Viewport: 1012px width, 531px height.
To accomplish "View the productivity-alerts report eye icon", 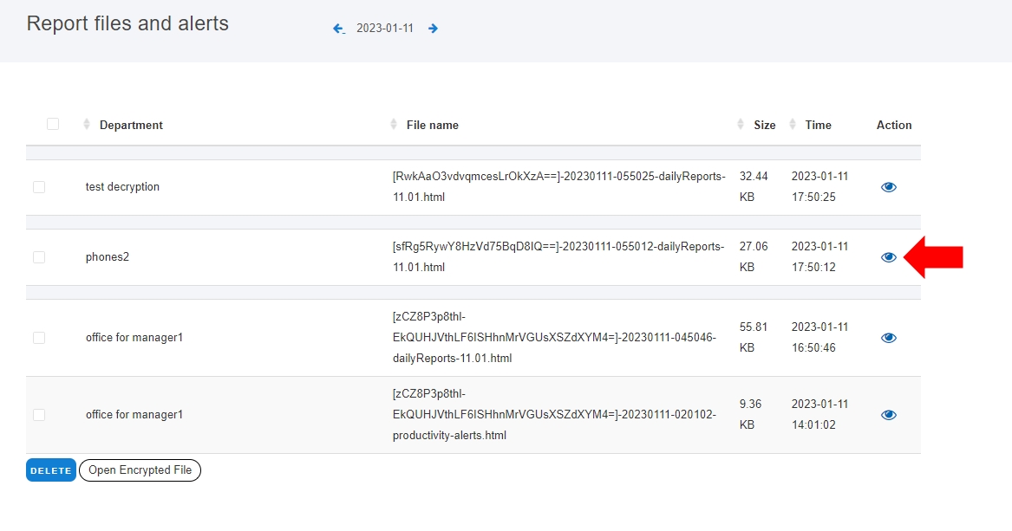I will tap(889, 415).
